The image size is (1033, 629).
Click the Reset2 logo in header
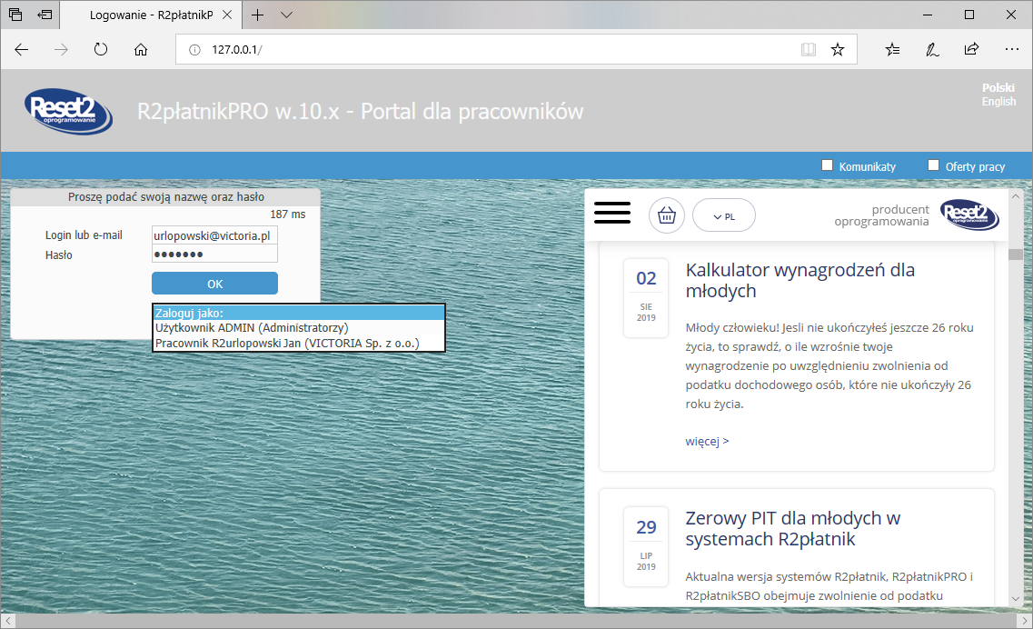(x=68, y=111)
